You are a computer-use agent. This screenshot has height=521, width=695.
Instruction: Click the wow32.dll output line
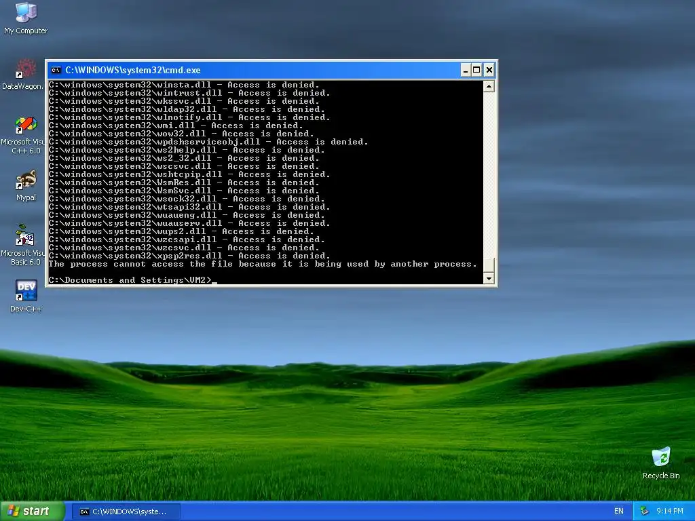pyautogui.click(x=181, y=134)
